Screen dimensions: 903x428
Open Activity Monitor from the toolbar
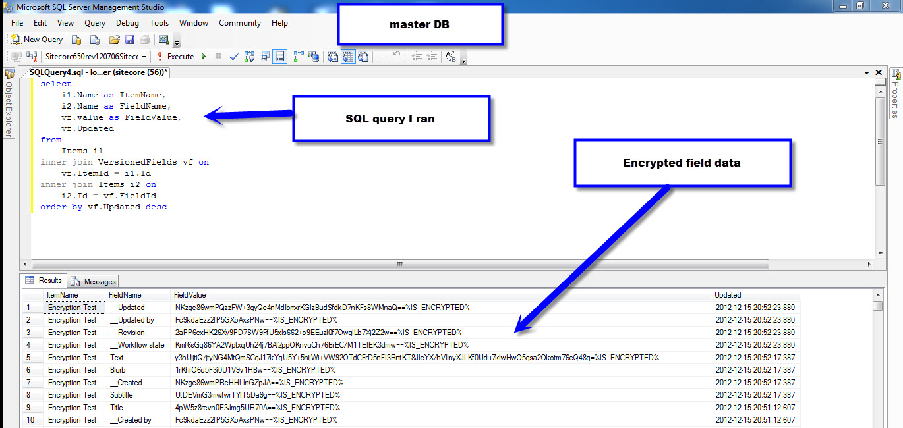[x=164, y=40]
